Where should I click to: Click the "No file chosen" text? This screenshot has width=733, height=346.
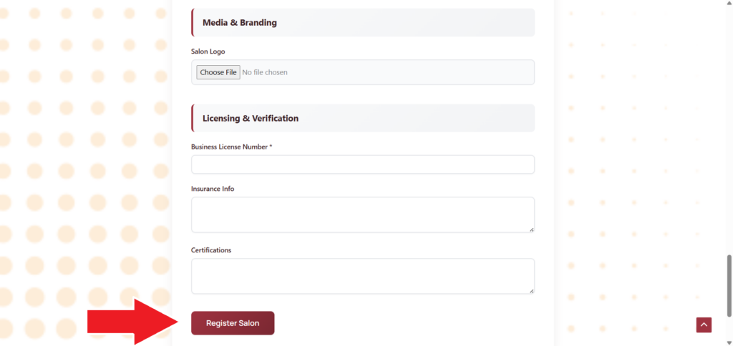coord(265,72)
